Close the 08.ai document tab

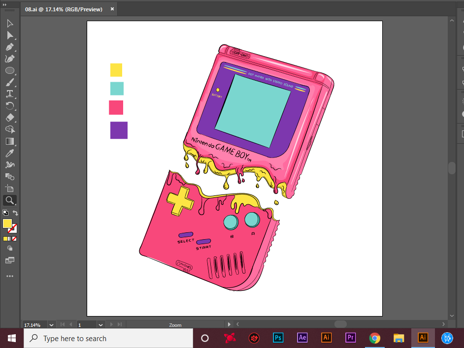coord(112,9)
